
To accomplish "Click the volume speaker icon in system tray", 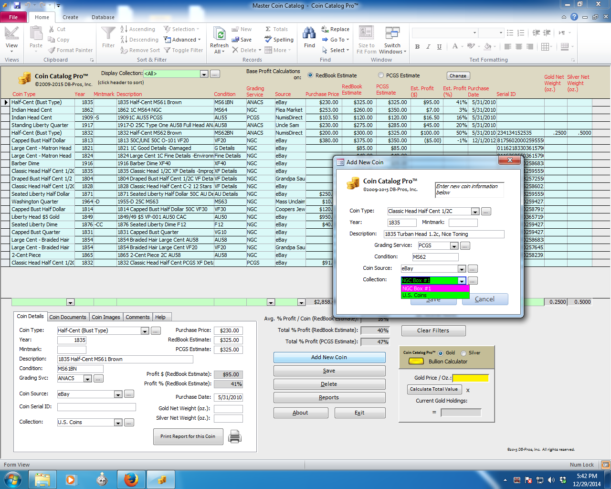I will pyautogui.click(x=551, y=480).
